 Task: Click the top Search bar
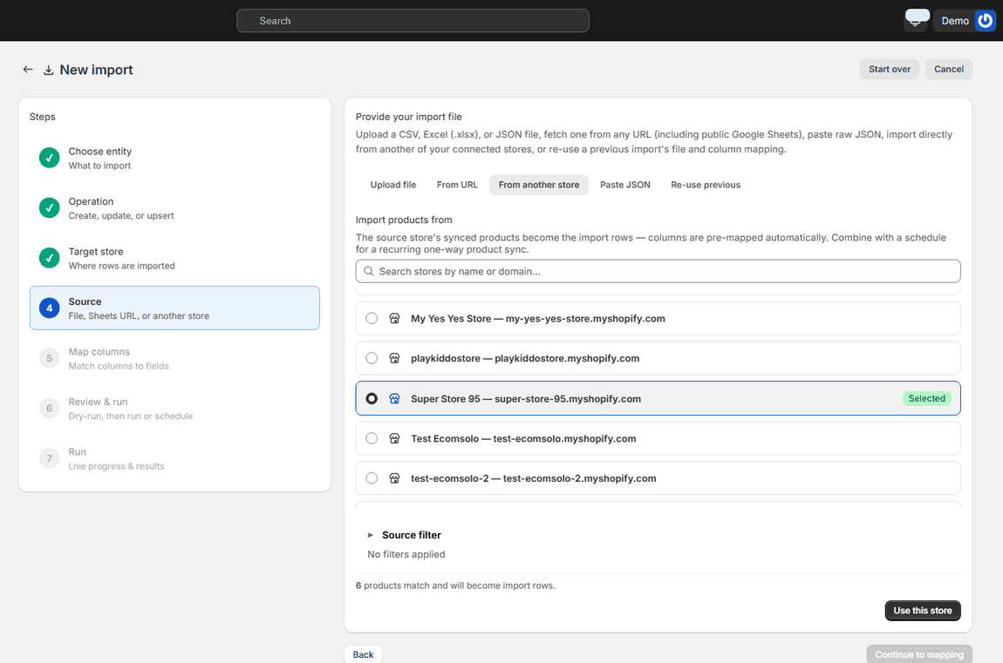coord(413,20)
